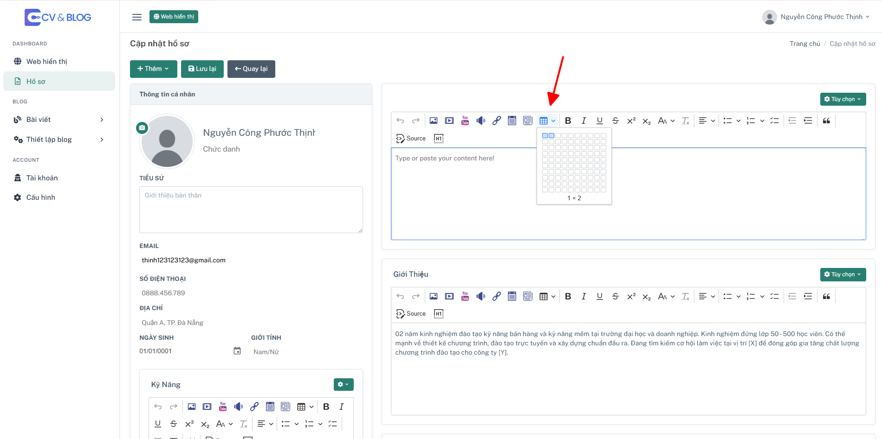Viewport: 882px width, 439px height.
Task: Apply subscript in top editor
Action: click(647, 121)
